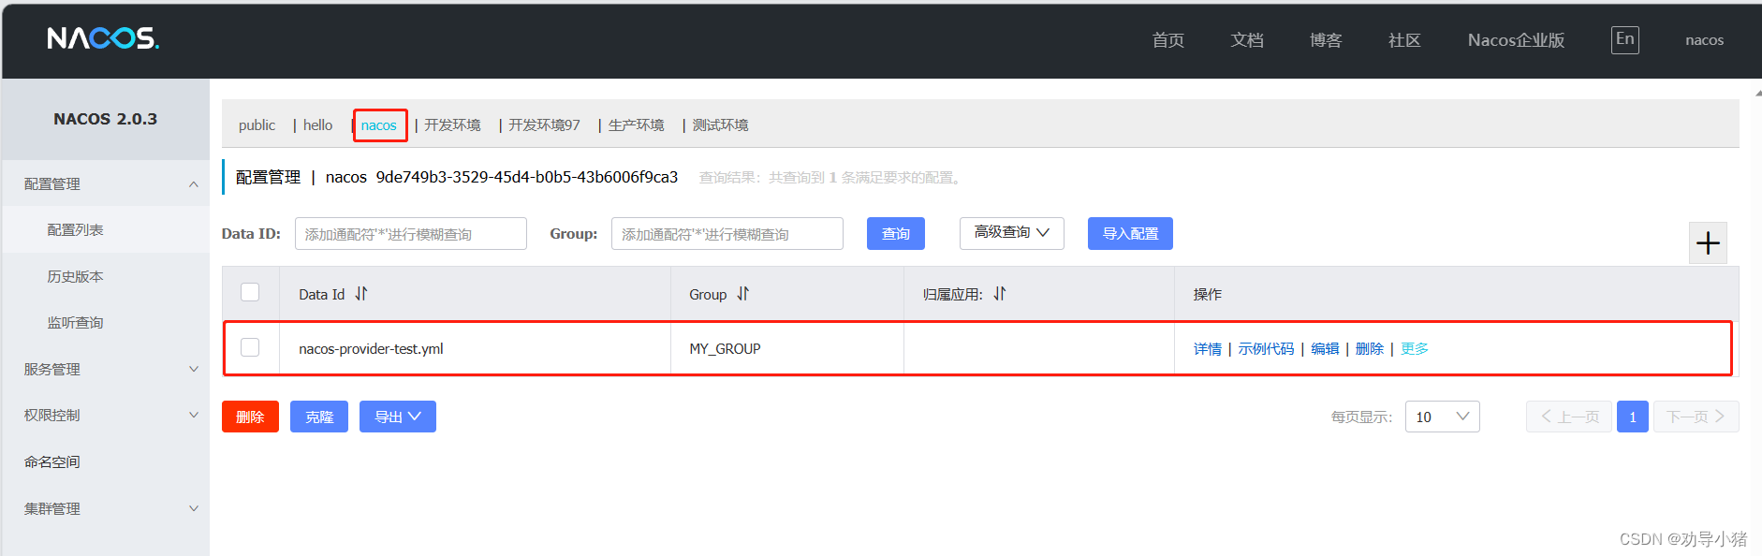
Task: Click the blue 查询 button
Action: click(x=896, y=233)
